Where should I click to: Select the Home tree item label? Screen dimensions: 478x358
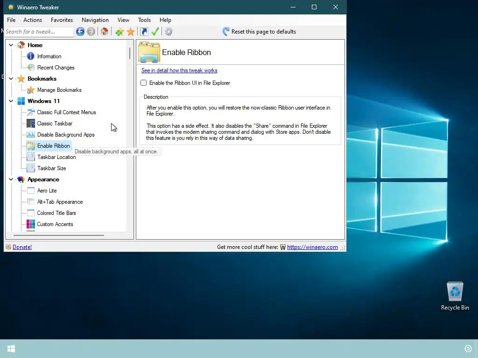(35, 45)
